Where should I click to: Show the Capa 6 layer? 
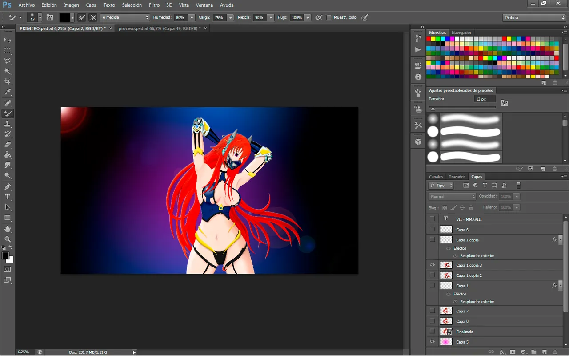[x=432, y=229]
